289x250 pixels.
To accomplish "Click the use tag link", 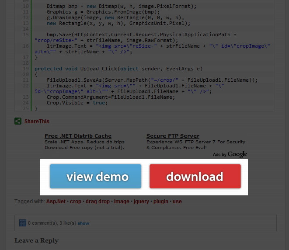I will click(x=177, y=201).
